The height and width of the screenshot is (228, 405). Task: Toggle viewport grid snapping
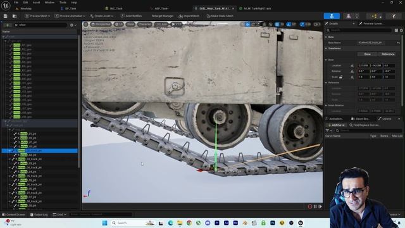pos(277,24)
